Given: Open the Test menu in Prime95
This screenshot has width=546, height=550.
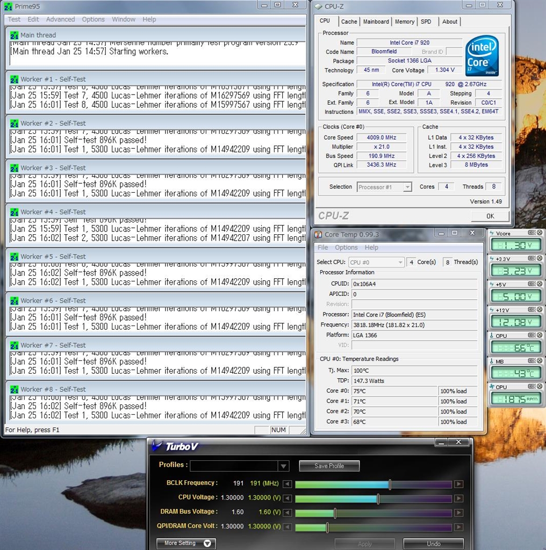Looking at the screenshot, I should coord(14,19).
